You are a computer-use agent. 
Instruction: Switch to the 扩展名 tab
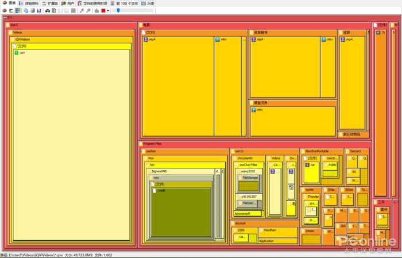50,3
